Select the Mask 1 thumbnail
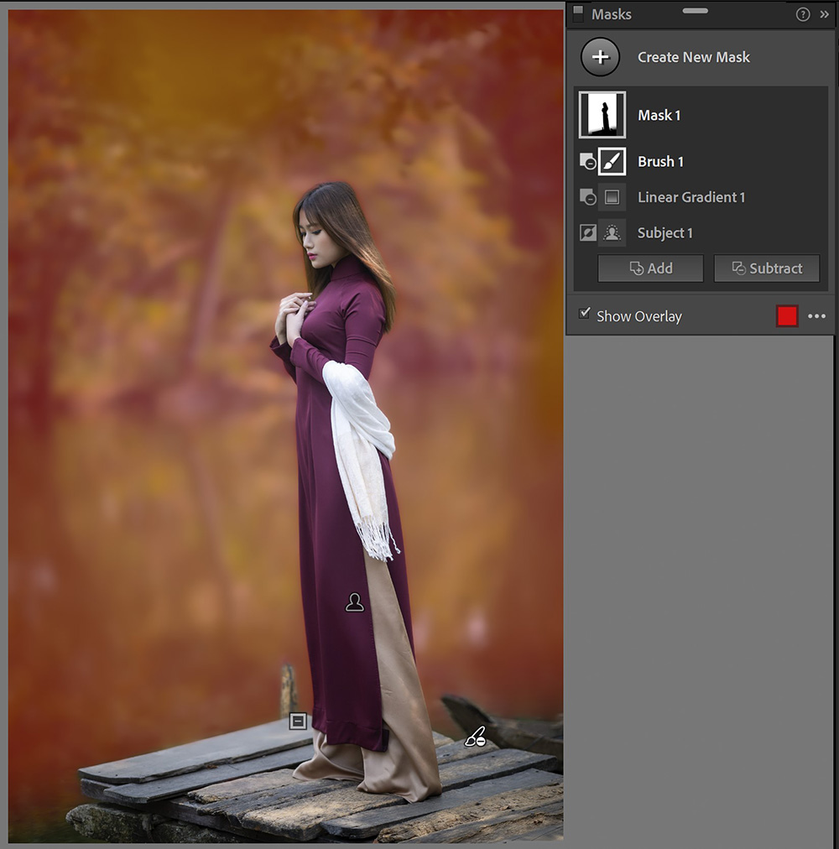 coord(602,115)
